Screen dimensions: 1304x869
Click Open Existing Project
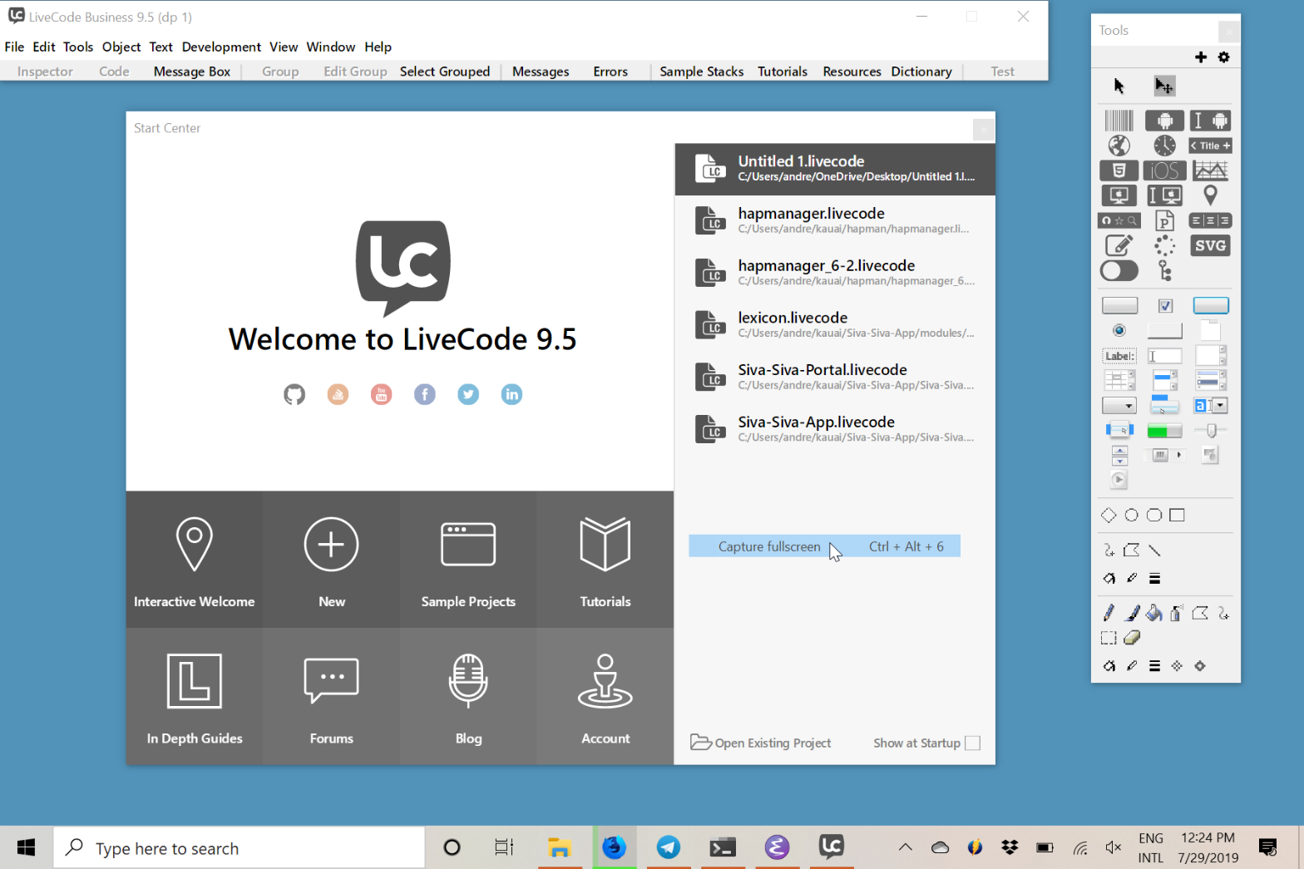coord(761,743)
